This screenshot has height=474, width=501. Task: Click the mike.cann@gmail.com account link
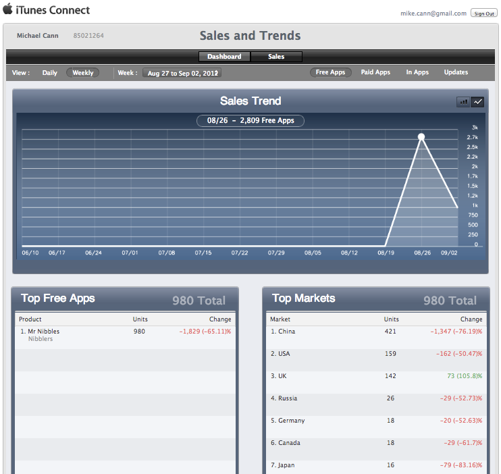(x=433, y=14)
